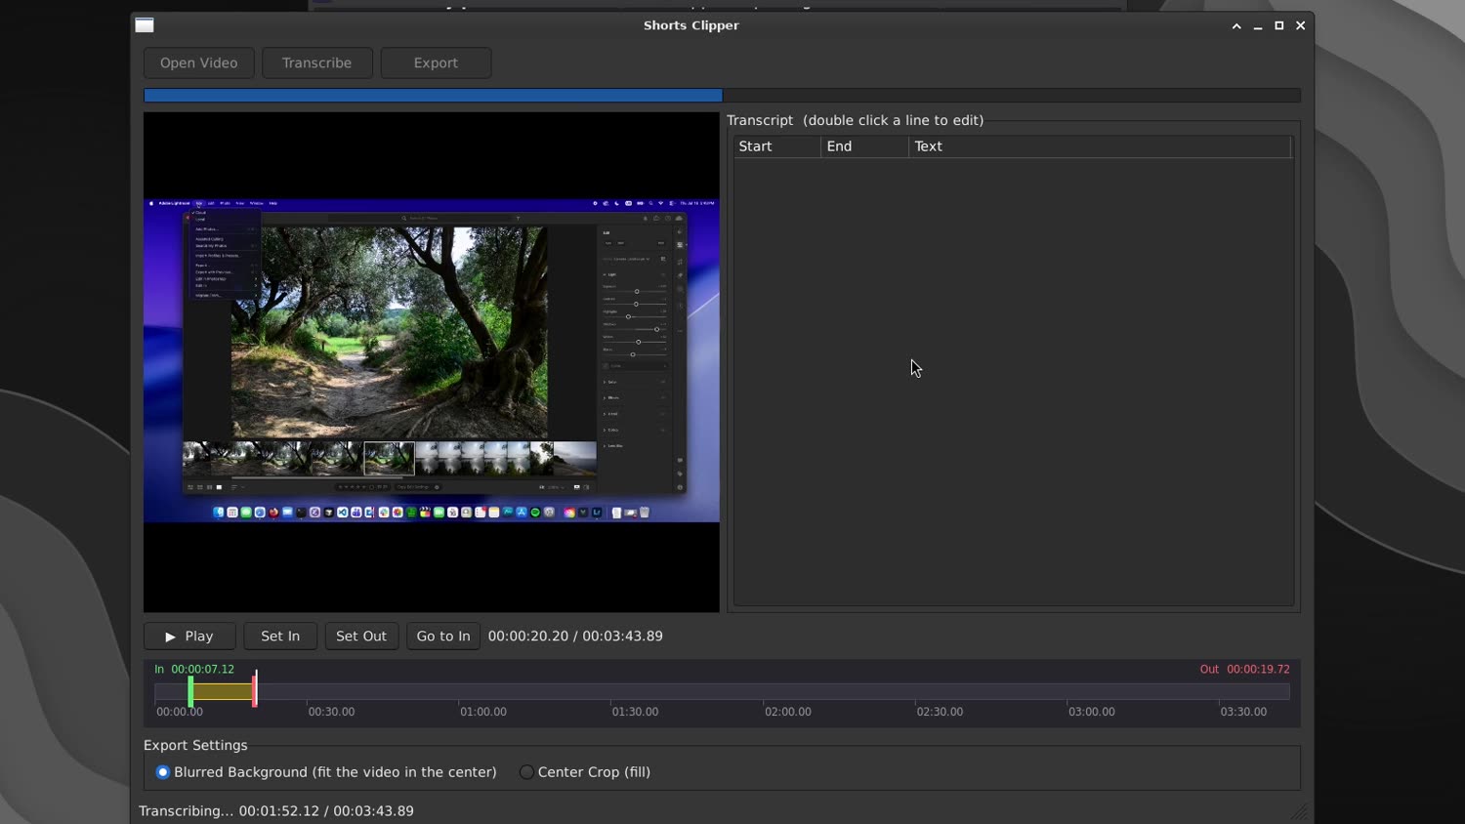
Task: Click the timeline at 02:00.00 mark
Action: coord(764,691)
